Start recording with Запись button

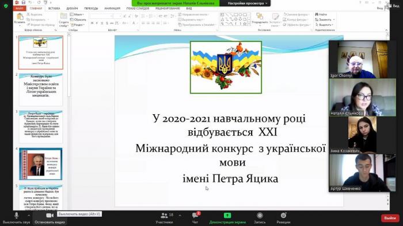[x=260, y=218]
